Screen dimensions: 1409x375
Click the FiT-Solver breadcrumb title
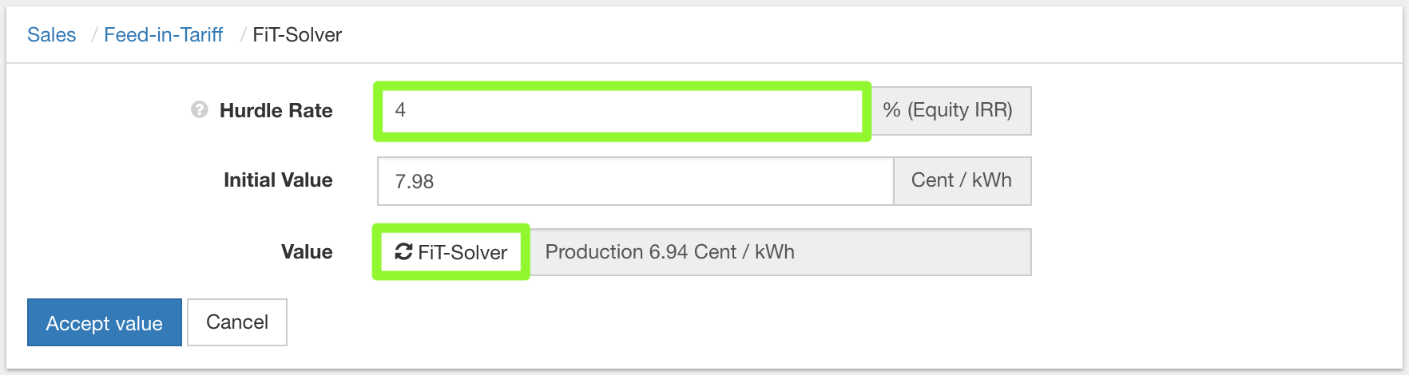[x=297, y=35]
